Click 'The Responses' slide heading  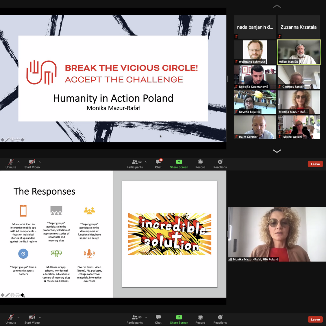click(x=44, y=191)
